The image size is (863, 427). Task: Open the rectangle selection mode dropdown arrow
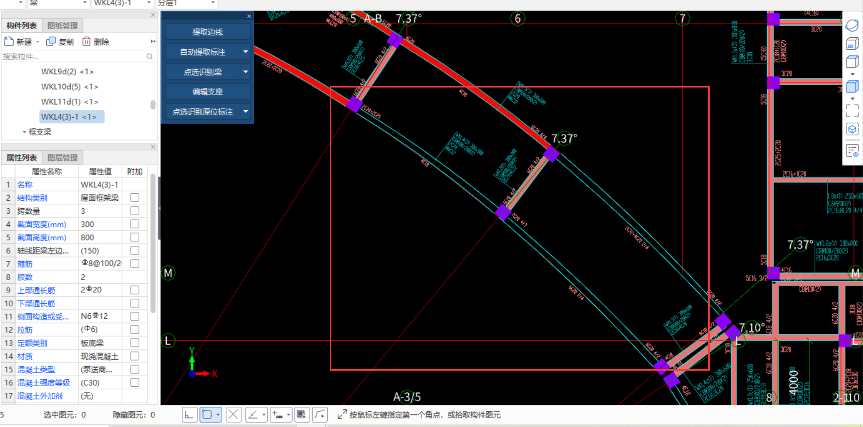(x=218, y=415)
